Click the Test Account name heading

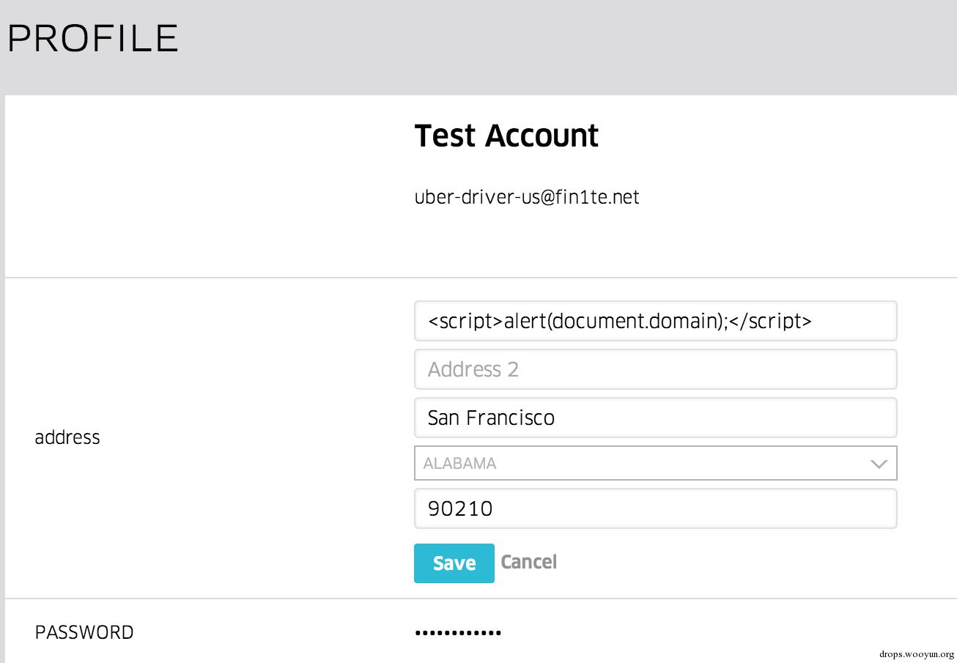pyautogui.click(x=506, y=136)
